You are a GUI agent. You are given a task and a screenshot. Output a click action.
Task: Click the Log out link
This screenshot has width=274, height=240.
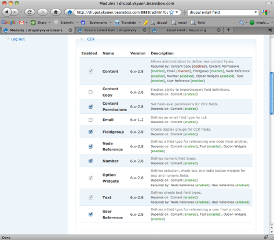pos(18,39)
